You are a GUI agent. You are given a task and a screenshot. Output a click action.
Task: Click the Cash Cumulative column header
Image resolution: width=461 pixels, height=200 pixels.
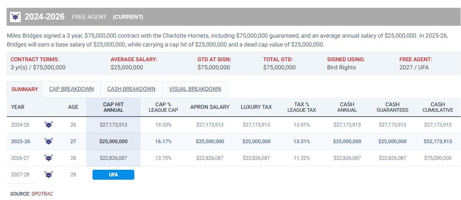438,107
